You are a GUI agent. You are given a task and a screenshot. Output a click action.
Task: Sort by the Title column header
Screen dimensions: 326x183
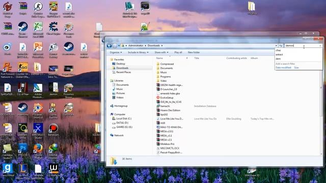pyautogui.click(x=197, y=58)
